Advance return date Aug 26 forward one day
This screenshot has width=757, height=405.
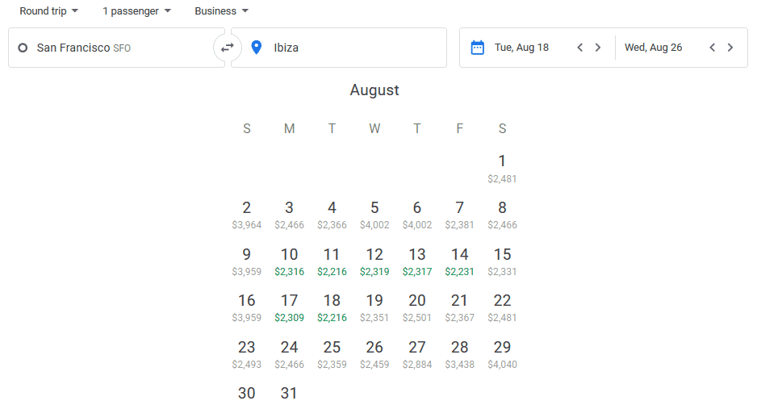730,48
